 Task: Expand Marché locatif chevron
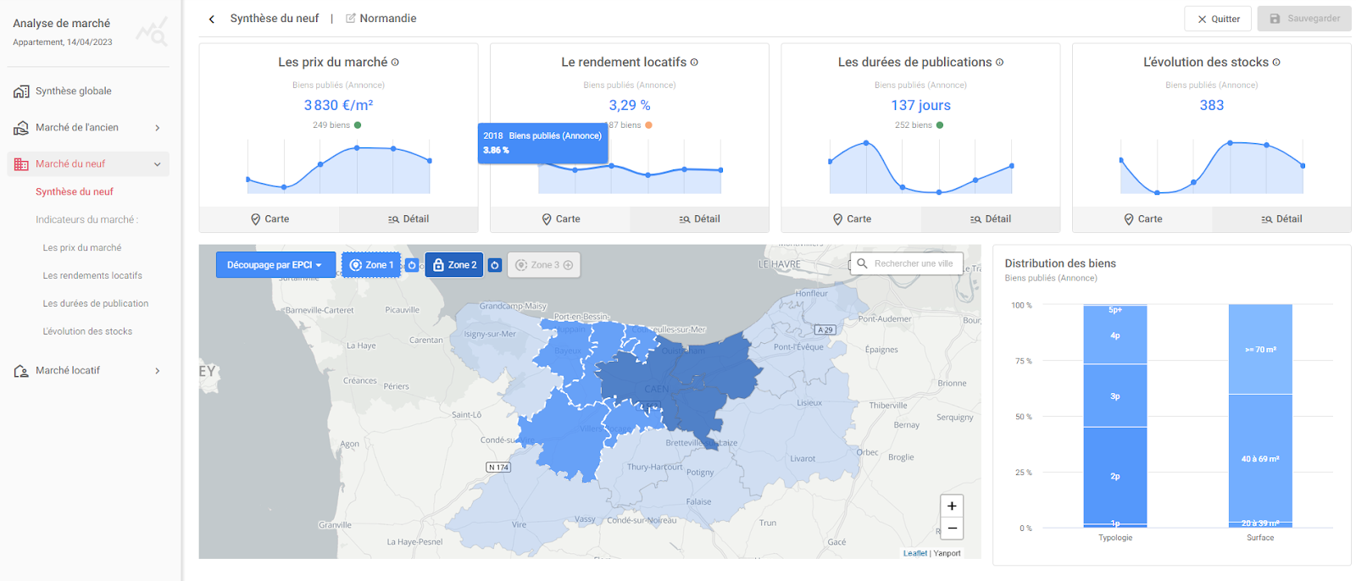click(x=158, y=371)
